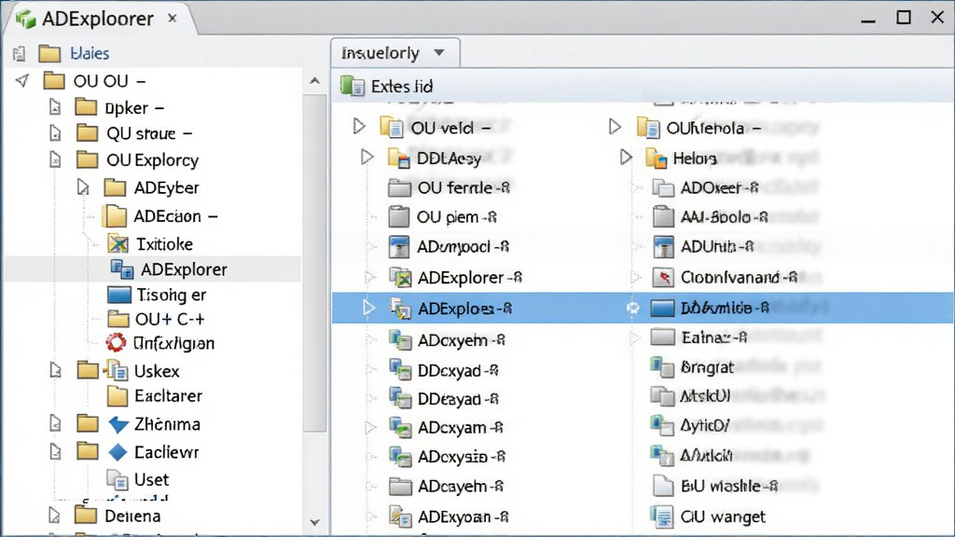Click the left panel scroll up arrow
Viewport: 955px width, 537px height.
(315, 80)
